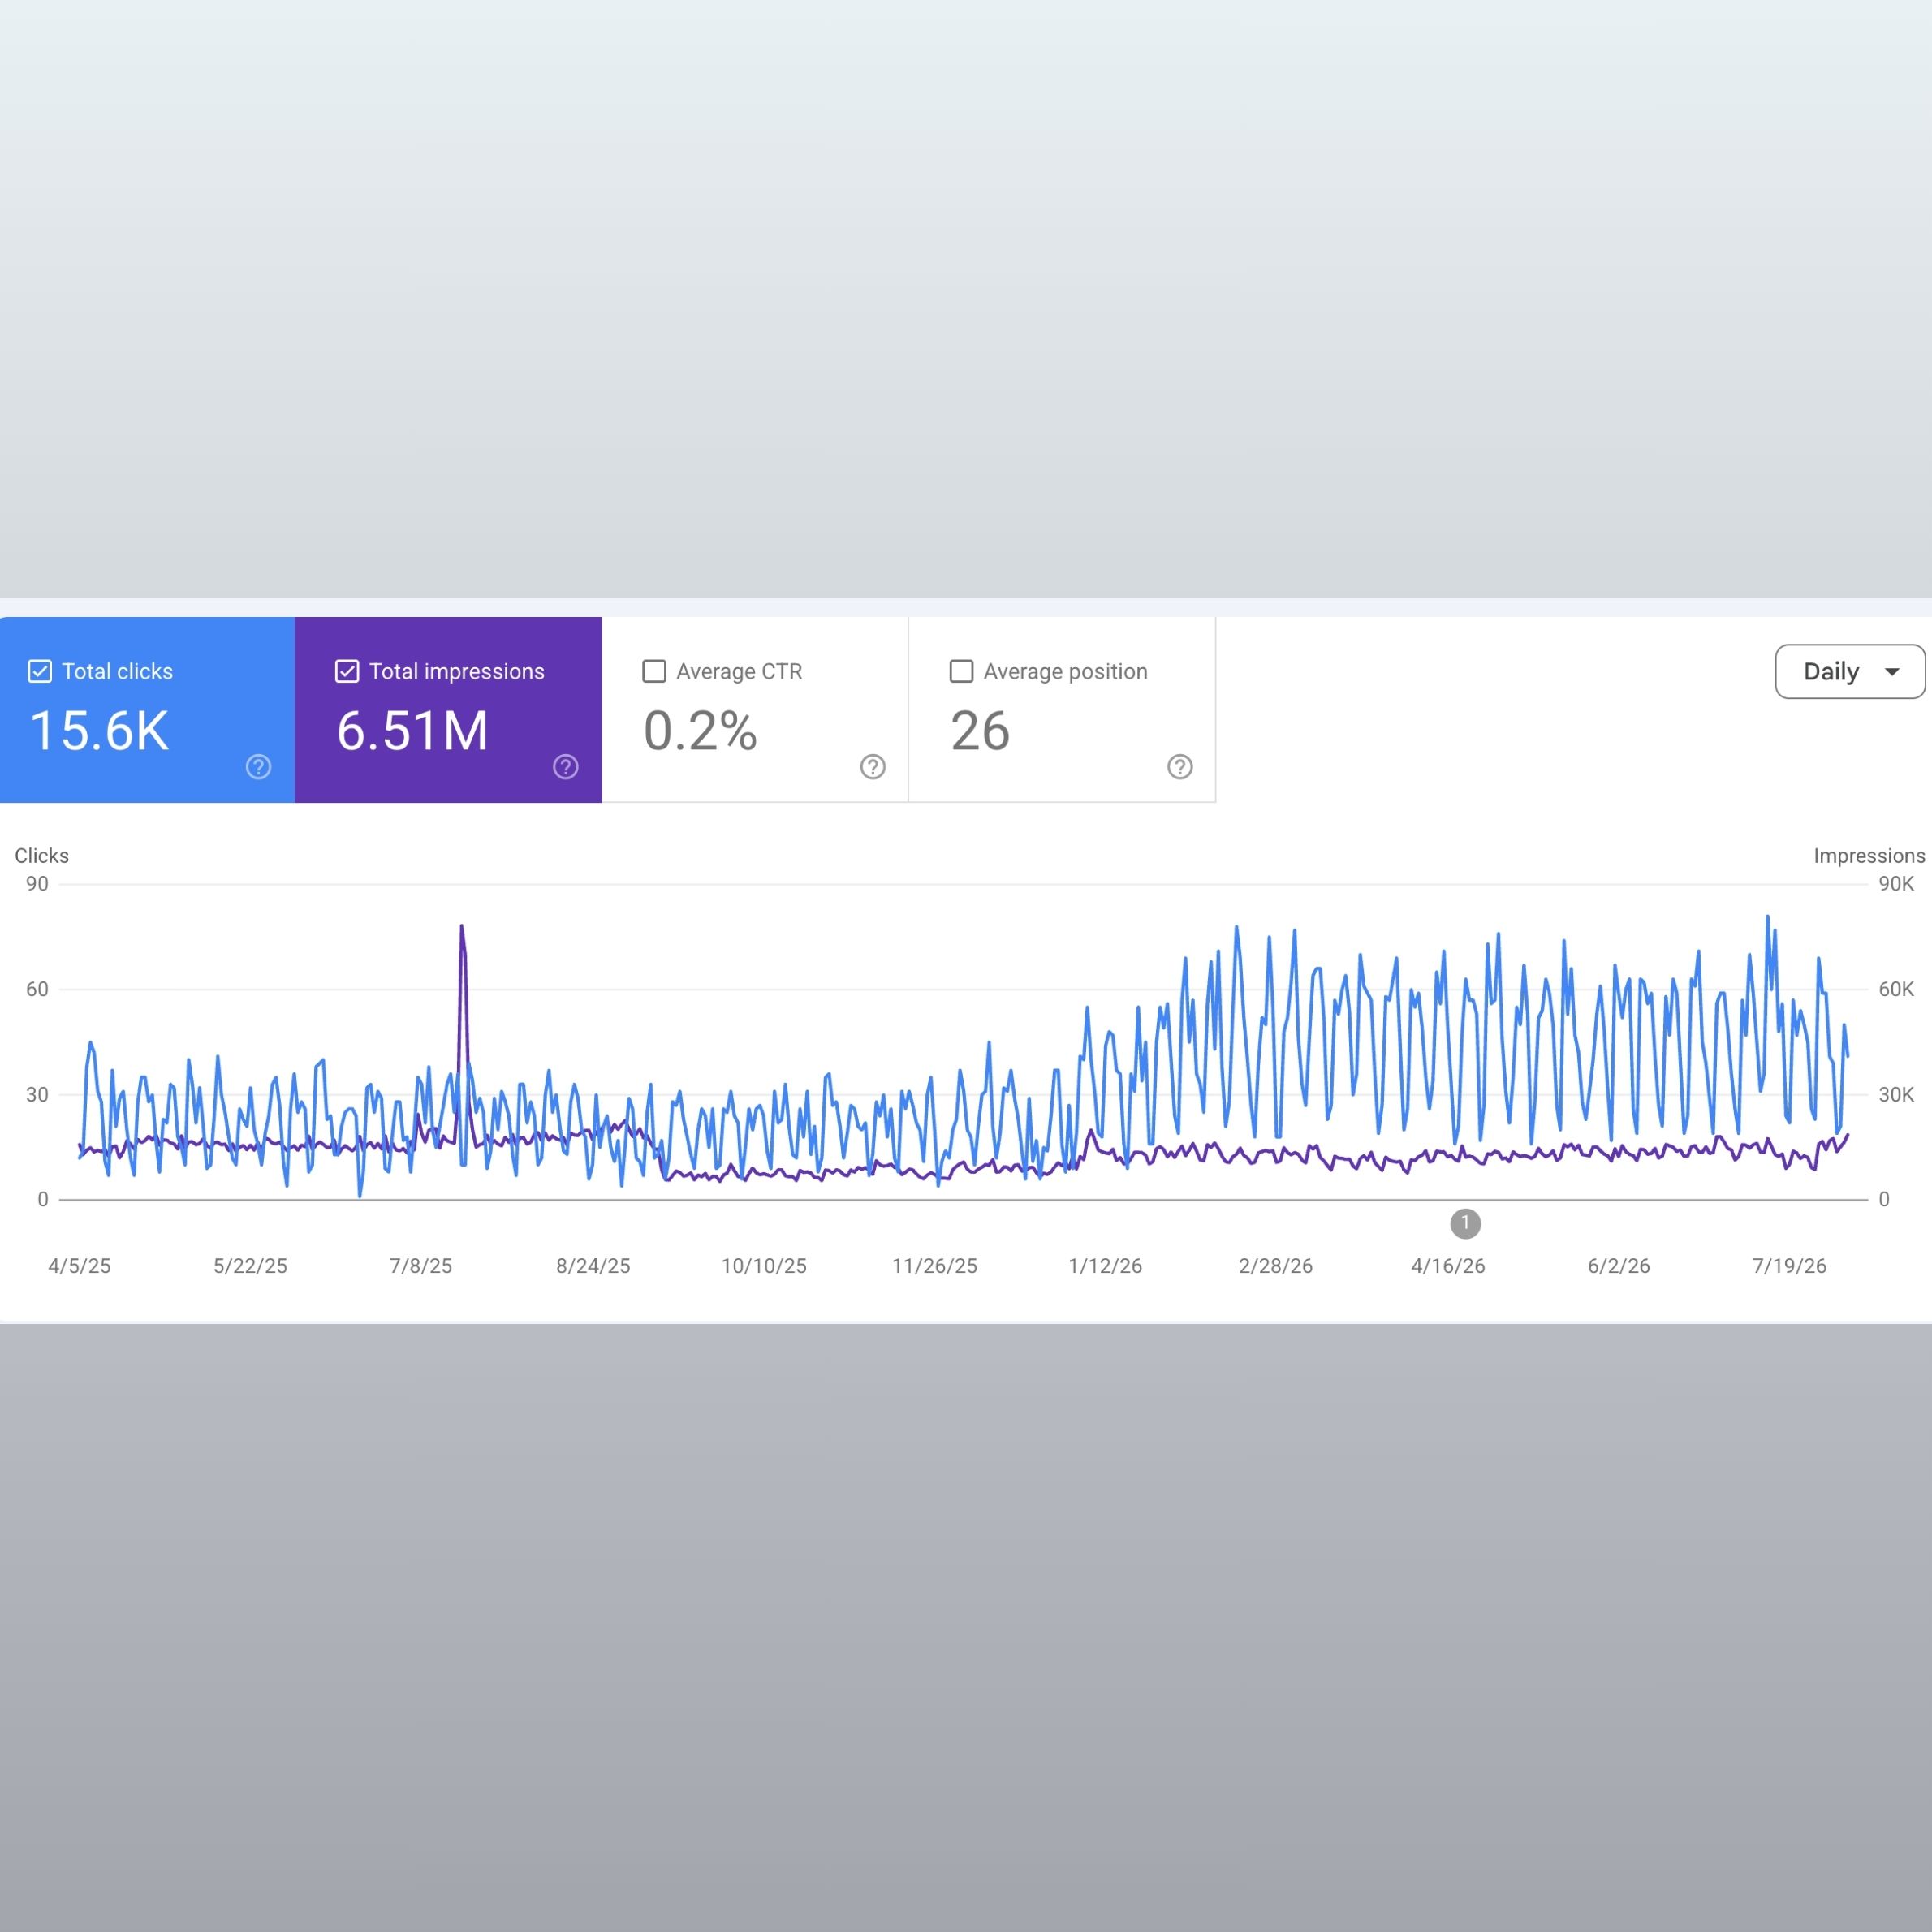The image size is (1932, 1932).
Task: Open help icon on Total impressions card
Action: [565, 767]
